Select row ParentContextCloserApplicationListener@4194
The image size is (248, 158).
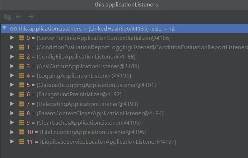[124, 113]
